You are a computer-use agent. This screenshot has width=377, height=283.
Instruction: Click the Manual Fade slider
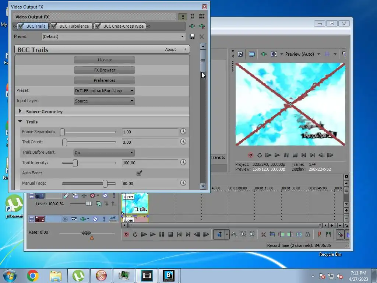point(89,184)
